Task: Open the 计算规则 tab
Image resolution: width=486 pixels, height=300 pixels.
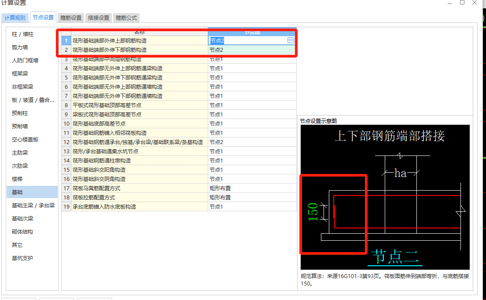Action: (x=15, y=18)
